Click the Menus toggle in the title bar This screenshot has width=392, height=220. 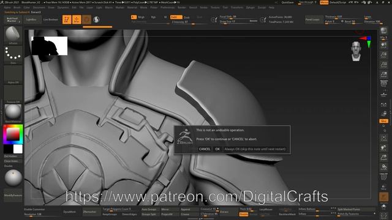pos(324,2)
